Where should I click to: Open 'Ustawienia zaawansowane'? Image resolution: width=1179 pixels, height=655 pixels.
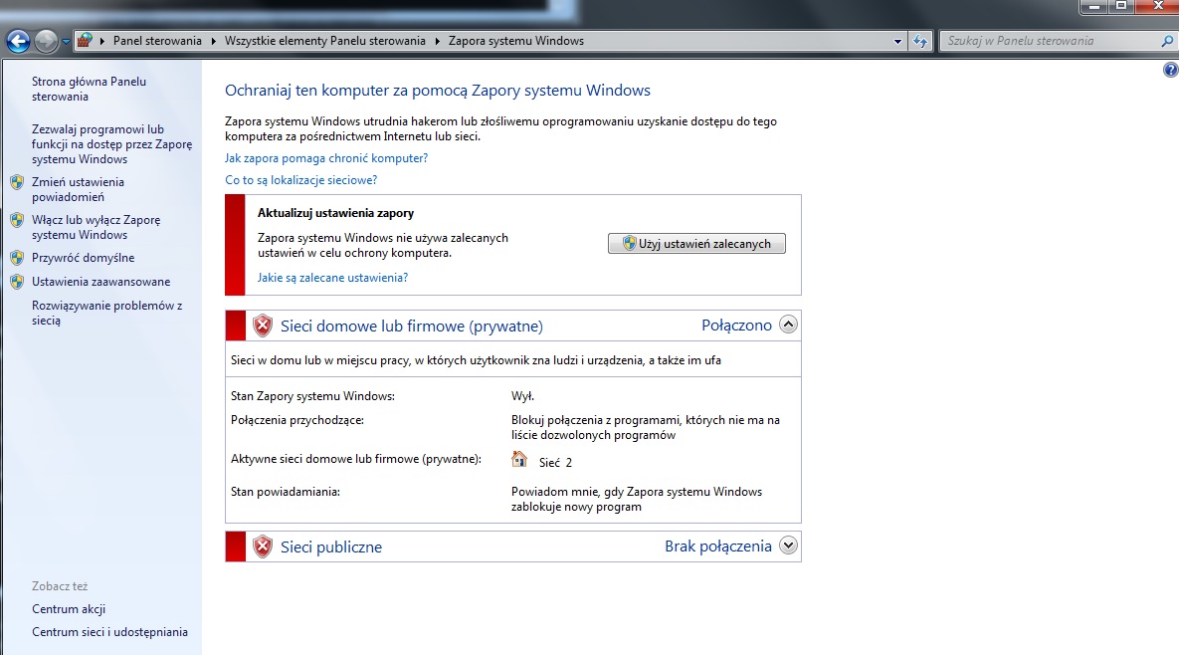pyautogui.click(x=100, y=282)
